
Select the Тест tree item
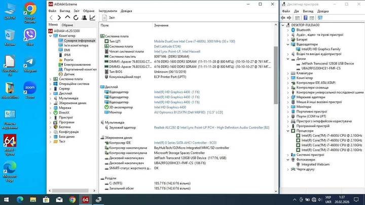click(62, 141)
